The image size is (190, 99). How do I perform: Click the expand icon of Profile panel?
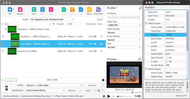[x=140, y=8]
